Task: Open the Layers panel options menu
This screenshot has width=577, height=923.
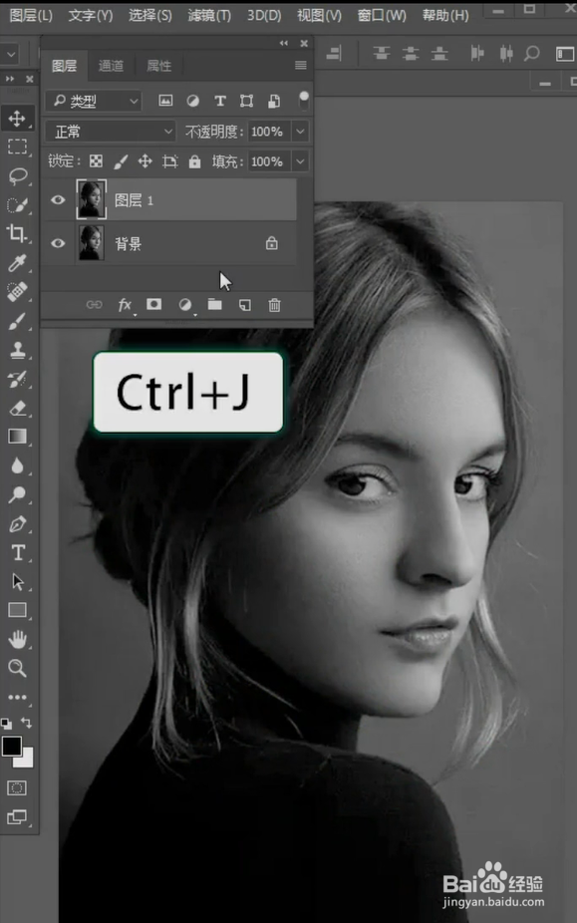Action: [300, 66]
